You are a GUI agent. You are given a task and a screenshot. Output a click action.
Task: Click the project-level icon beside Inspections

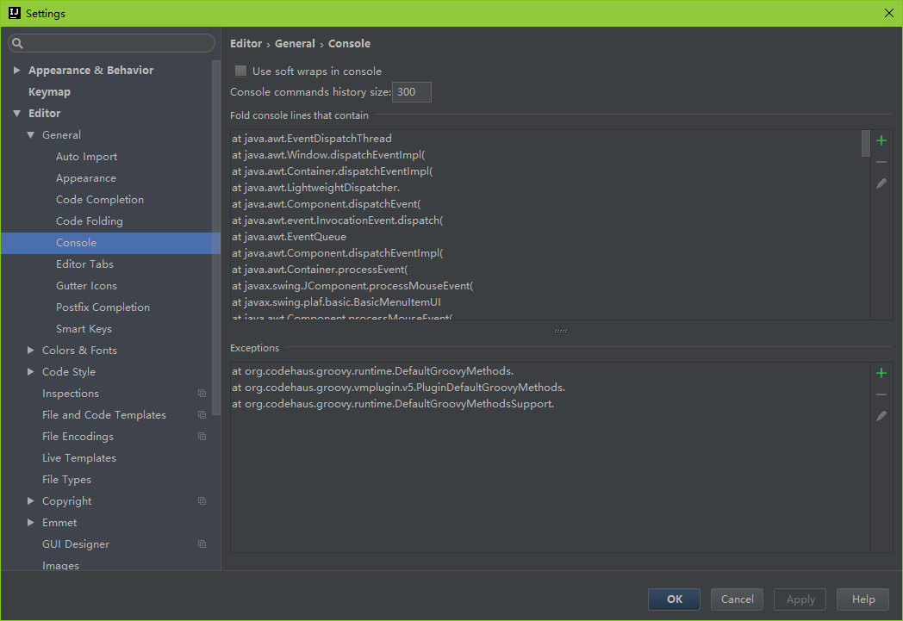[x=202, y=394]
